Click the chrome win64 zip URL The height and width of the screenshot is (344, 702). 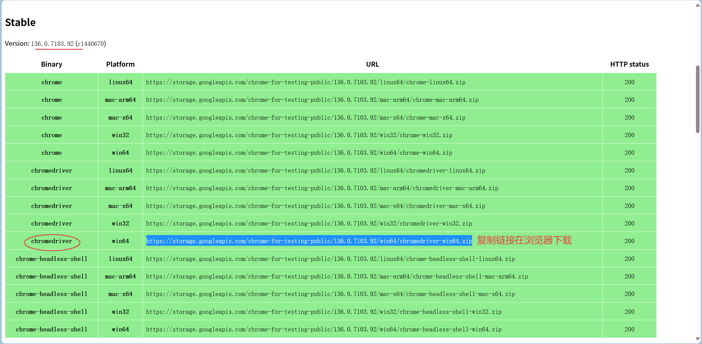[299, 153]
